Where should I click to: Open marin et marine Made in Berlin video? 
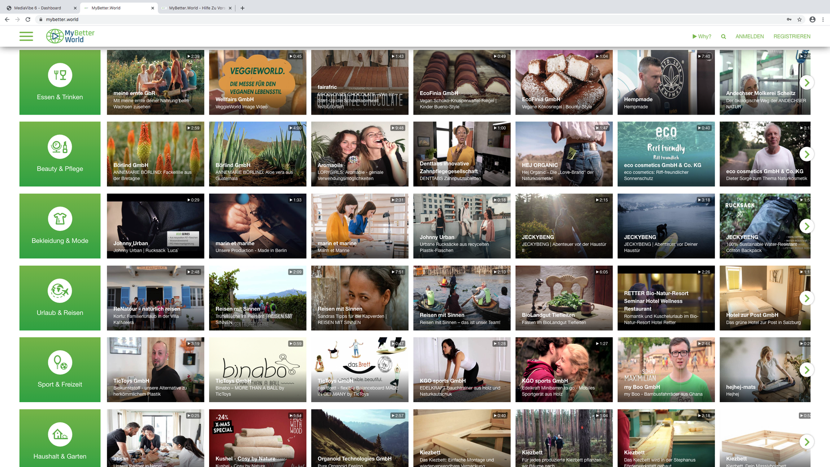[257, 226]
